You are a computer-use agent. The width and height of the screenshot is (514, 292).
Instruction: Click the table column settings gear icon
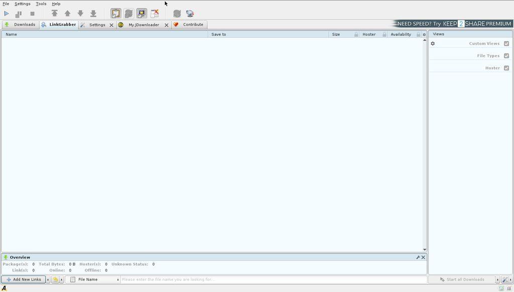click(424, 35)
